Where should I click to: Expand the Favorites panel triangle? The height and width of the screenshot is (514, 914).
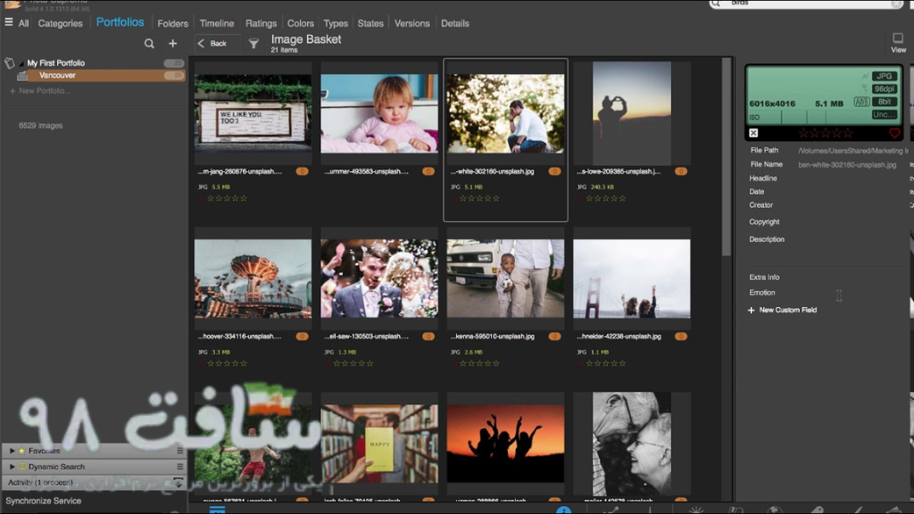(x=12, y=451)
